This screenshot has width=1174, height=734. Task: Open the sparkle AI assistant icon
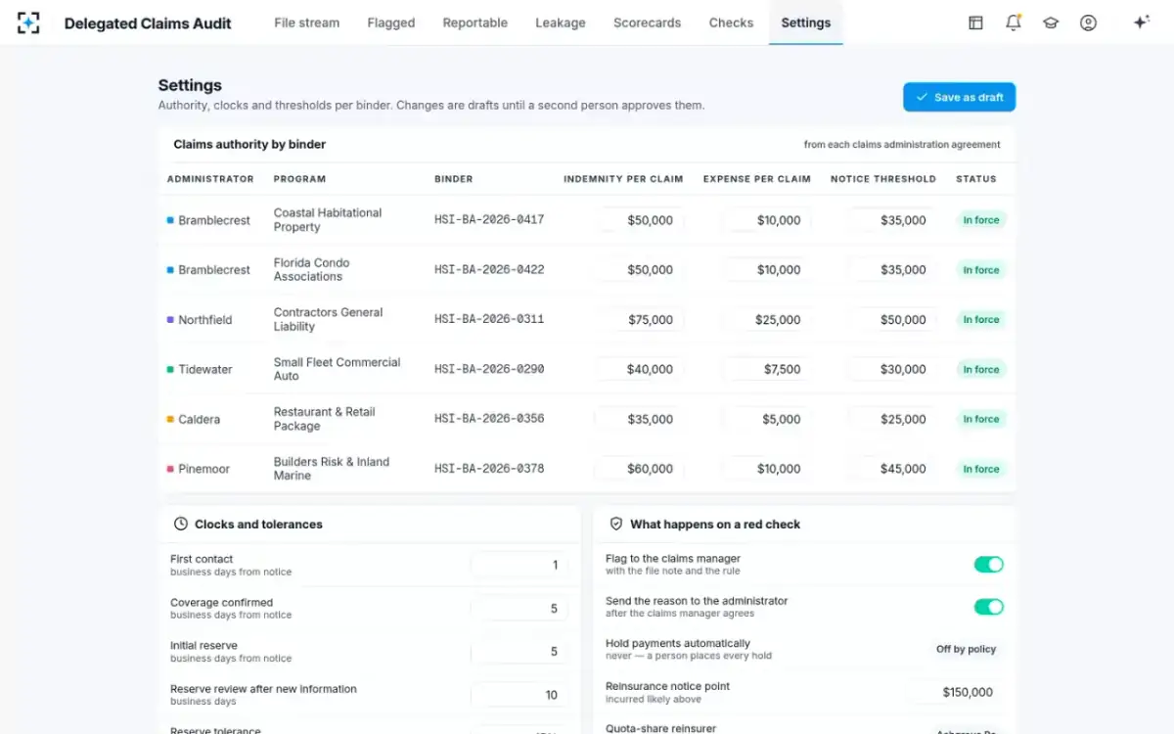tap(1141, 23)
